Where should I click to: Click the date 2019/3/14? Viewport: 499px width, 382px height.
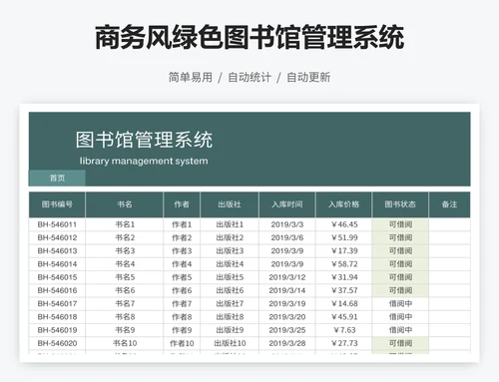click(x=287, y=290)
